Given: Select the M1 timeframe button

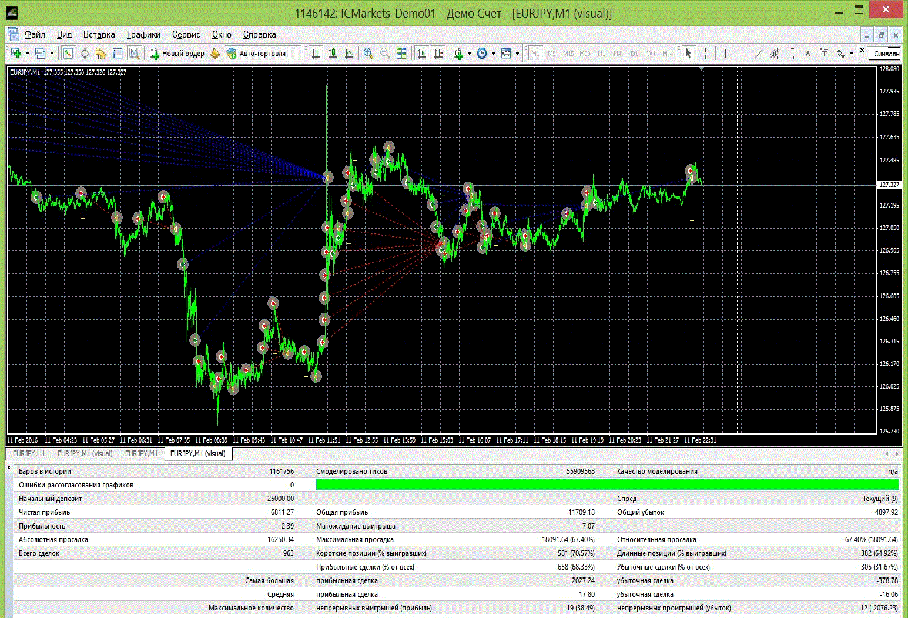Looking at the screenshot, I should tap(535, 54).
